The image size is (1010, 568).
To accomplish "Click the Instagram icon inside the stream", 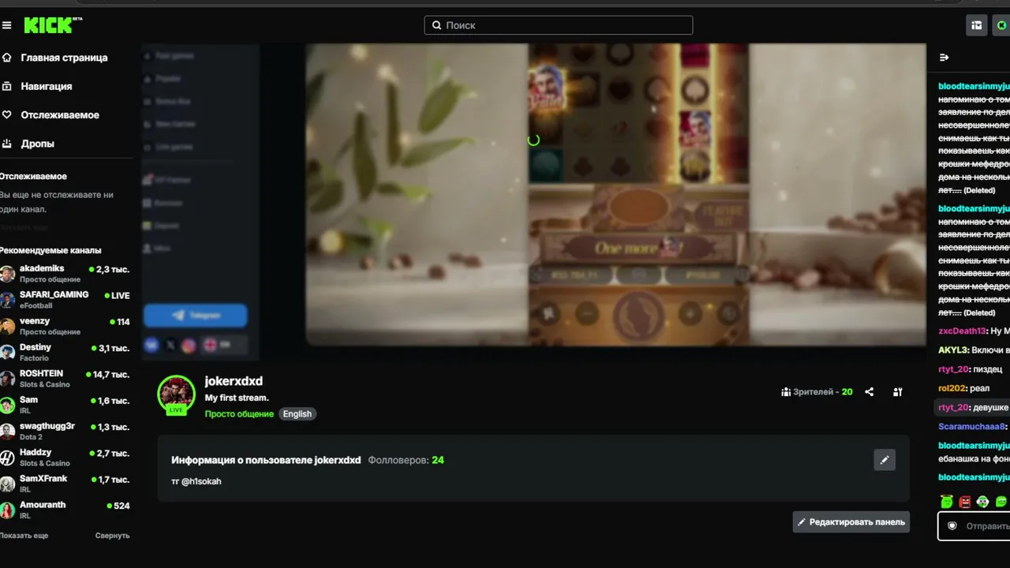I will coord(189,346).
